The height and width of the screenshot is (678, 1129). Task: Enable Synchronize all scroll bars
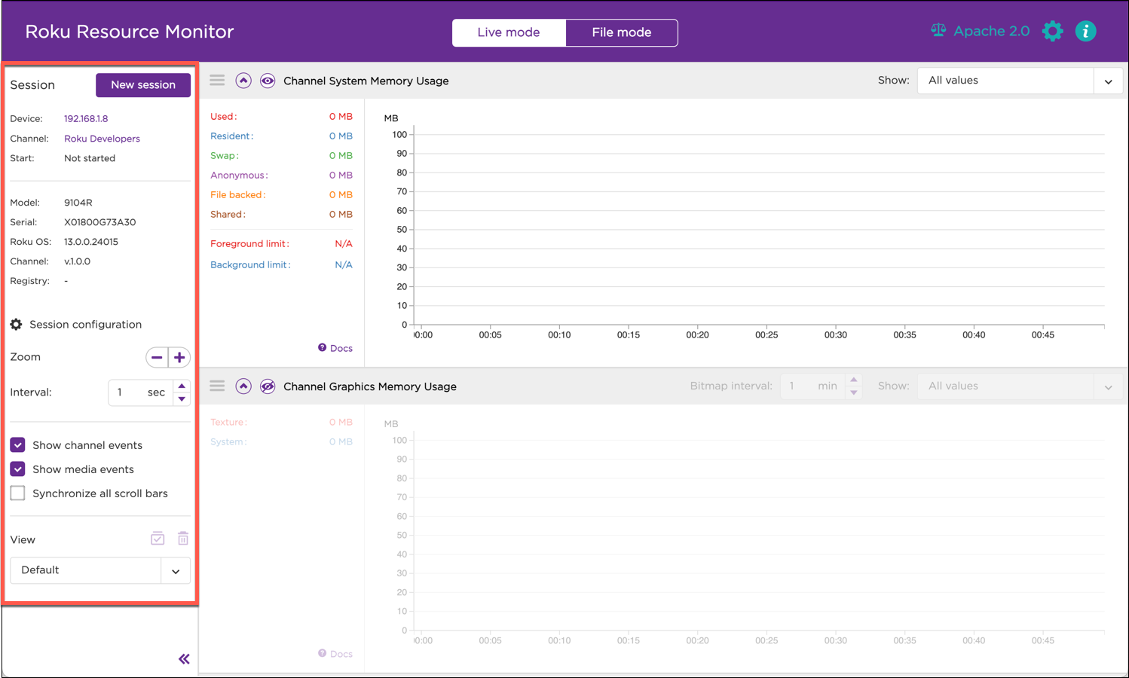tap(17, 493)
